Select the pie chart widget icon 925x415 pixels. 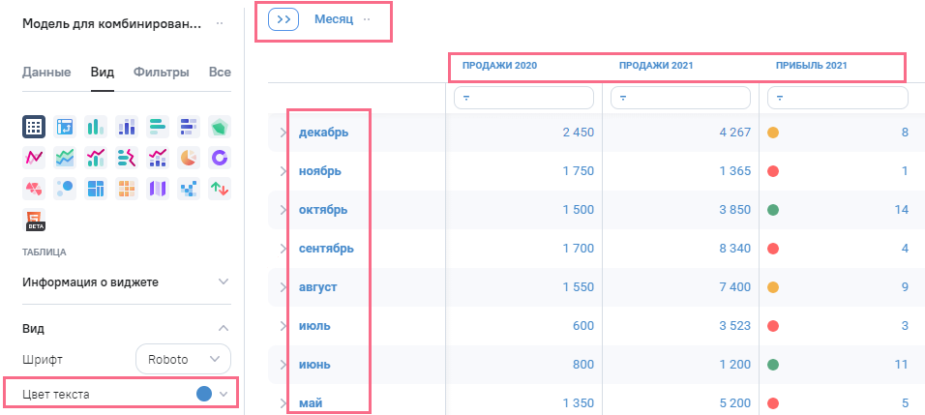coord(189,157)
